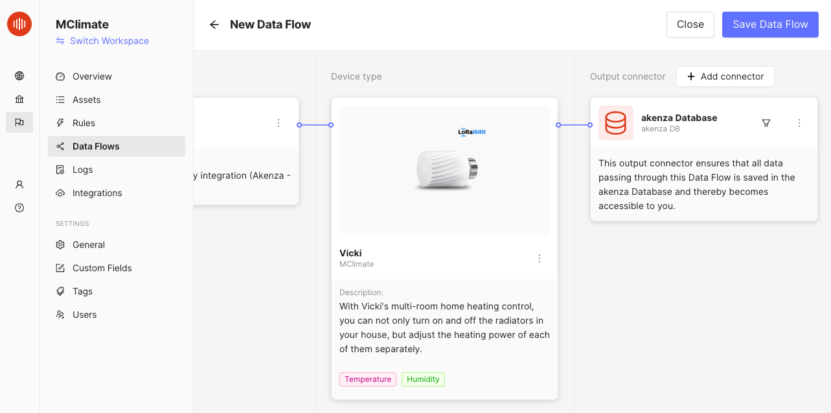
Task: Click the General gear icon
Action: pyautogui.click(x=60, y=245)
